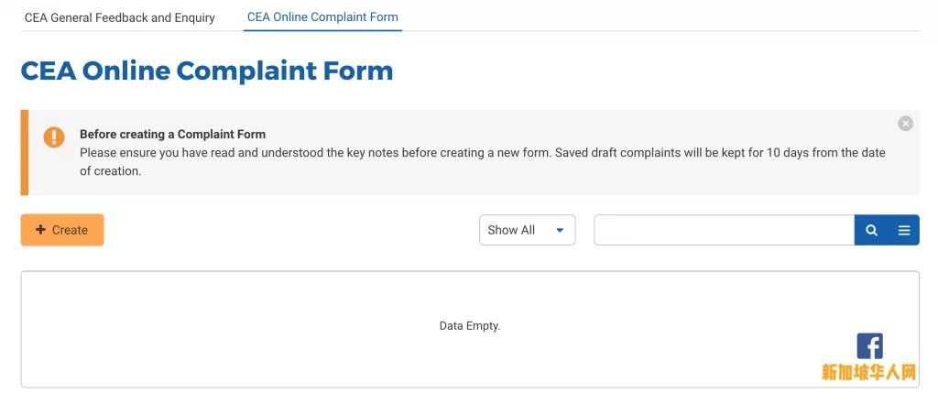The image size is (938, 404).
Task: Click the Facebook logo icon
Action: tap(869, 346)
